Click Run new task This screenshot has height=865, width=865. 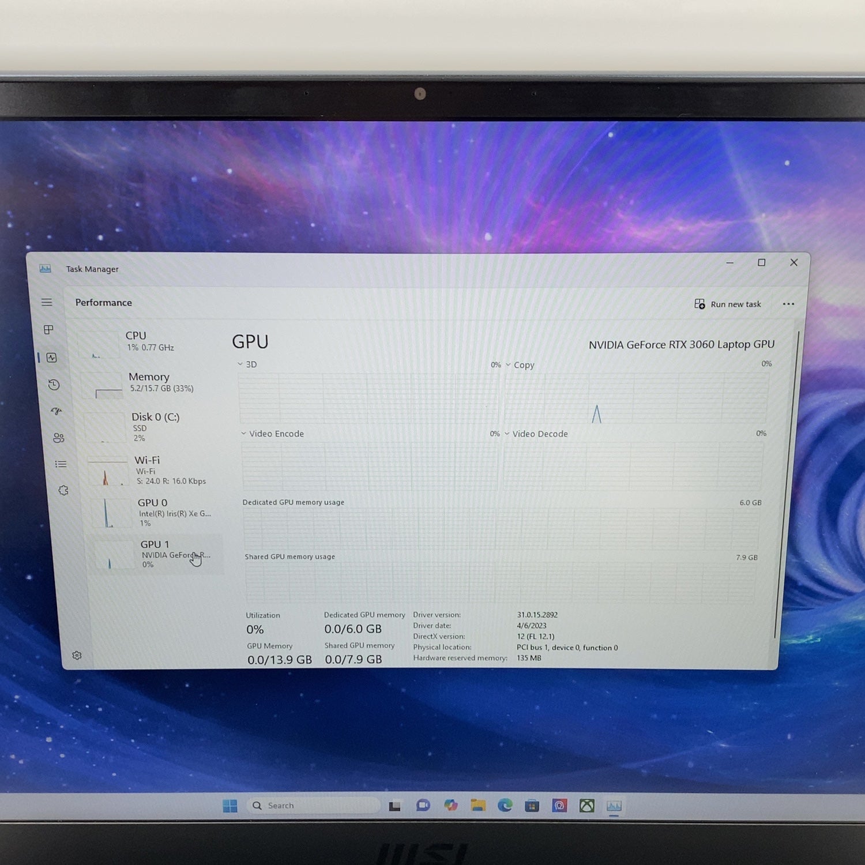(x=728, y=304)
